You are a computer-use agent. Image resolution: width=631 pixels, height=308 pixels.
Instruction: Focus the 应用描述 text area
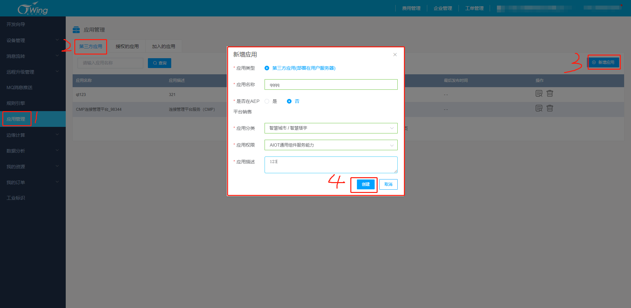tap(331, 165)
